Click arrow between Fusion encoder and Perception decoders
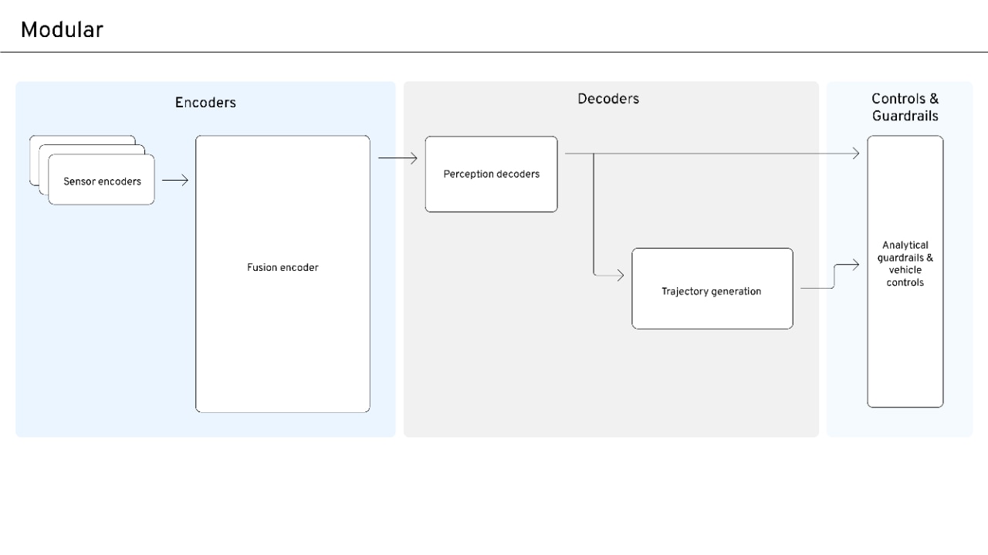The width and height of the screenshot is (988, 555). (x=398, y=158)
